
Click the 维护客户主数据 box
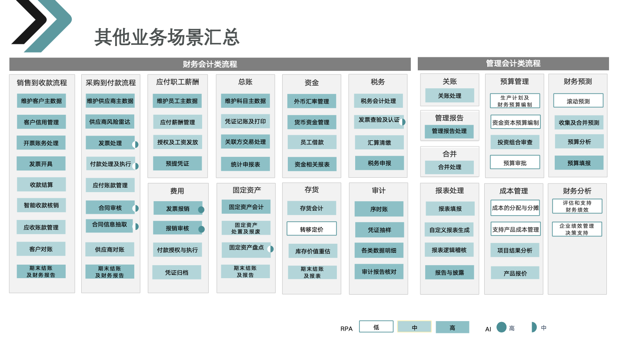[41, 101]
